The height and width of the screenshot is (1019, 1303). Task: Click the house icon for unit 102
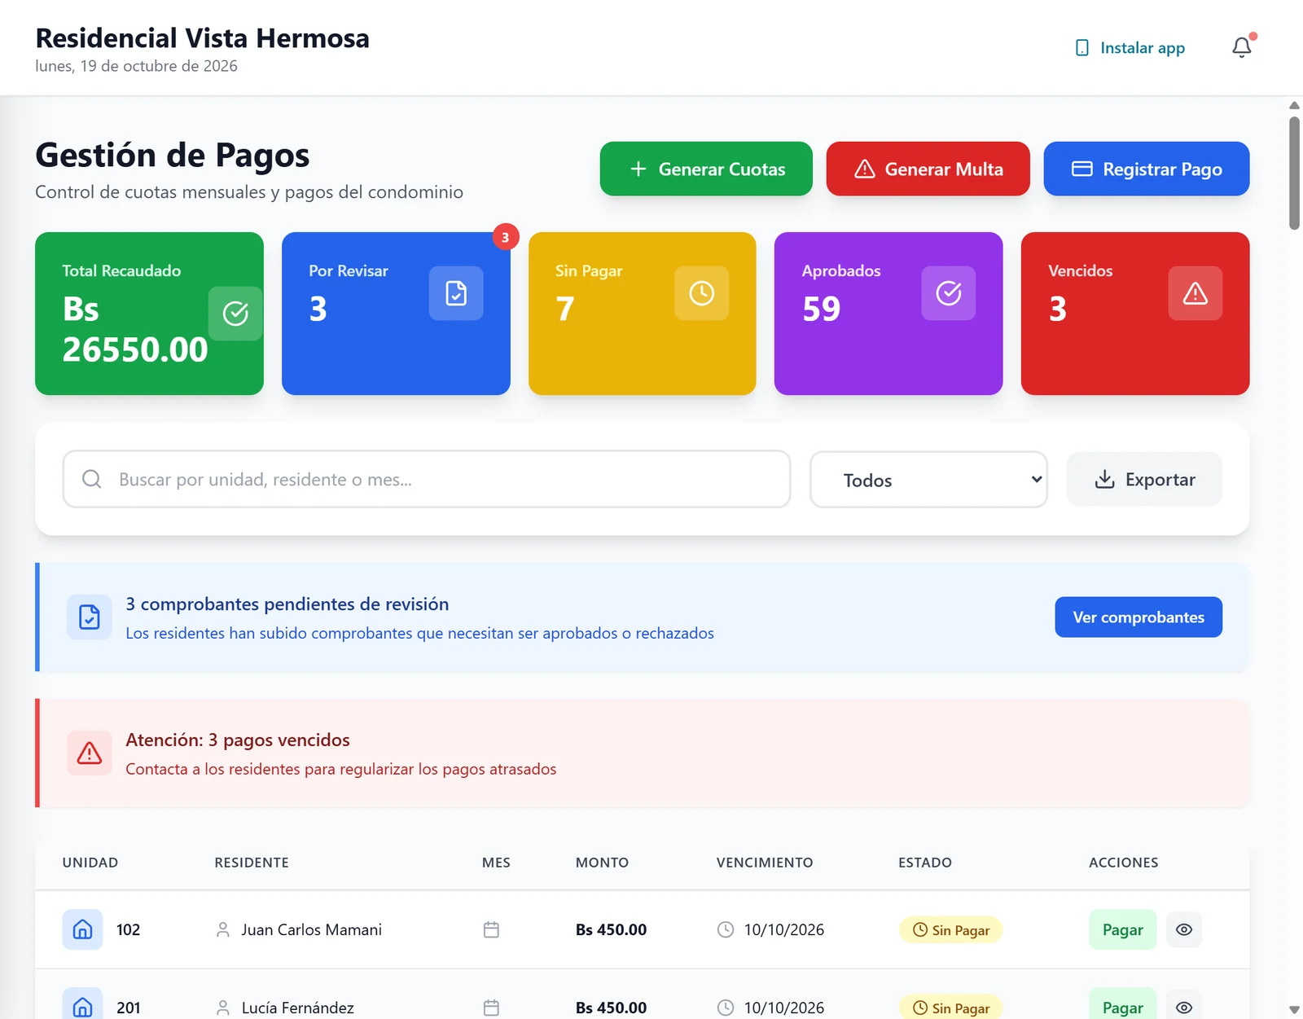click(82, 929)
